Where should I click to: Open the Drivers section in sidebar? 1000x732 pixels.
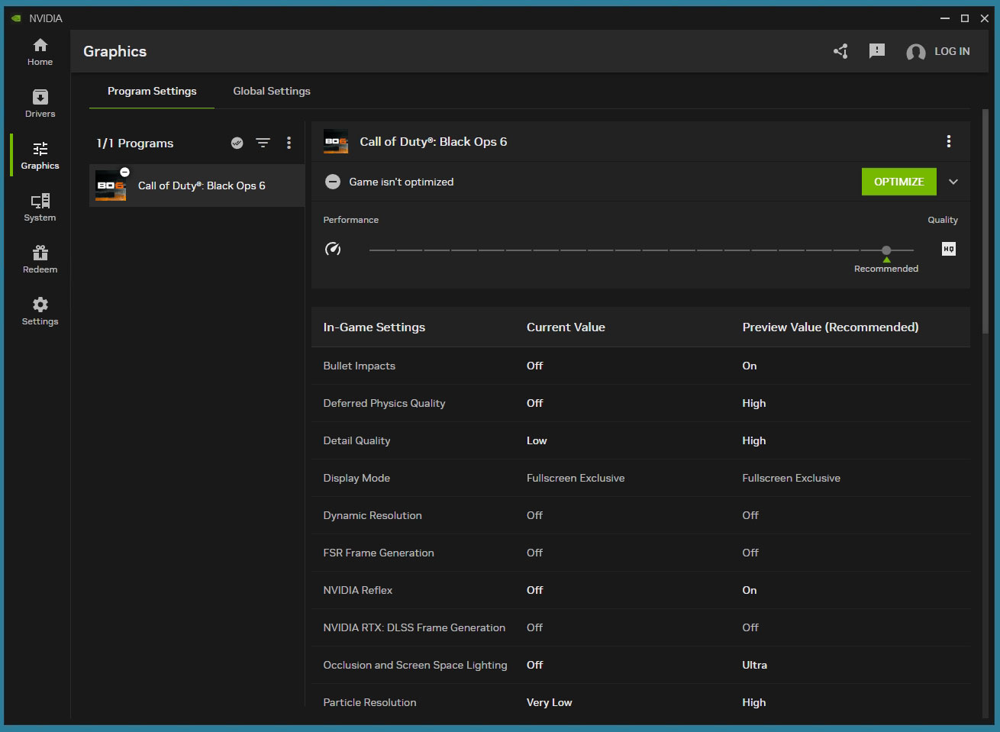(x=40, y=104)
